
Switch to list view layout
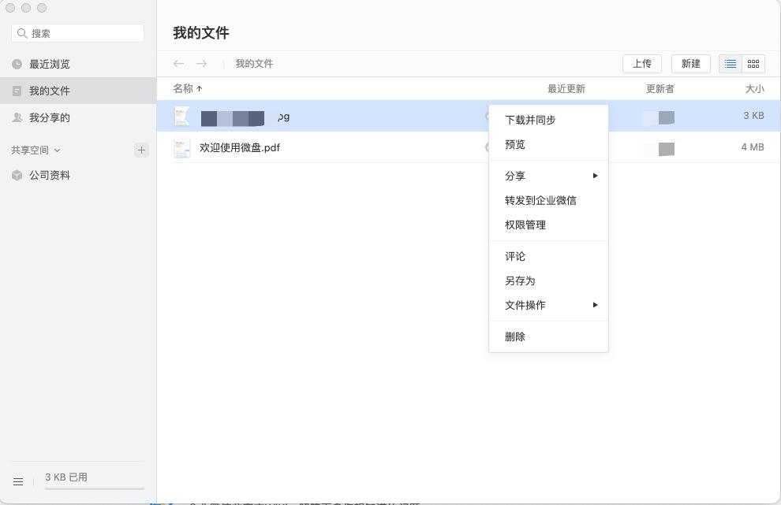pos(730,64)
